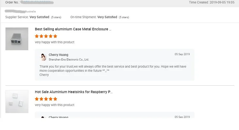
Task: Click the first star of the heatsinks rating
Action: pos(37,99)
